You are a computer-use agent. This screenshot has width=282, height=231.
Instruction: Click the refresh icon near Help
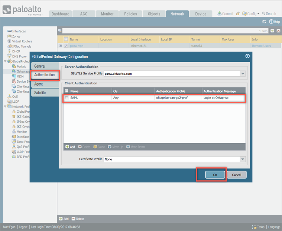point(264,22)
